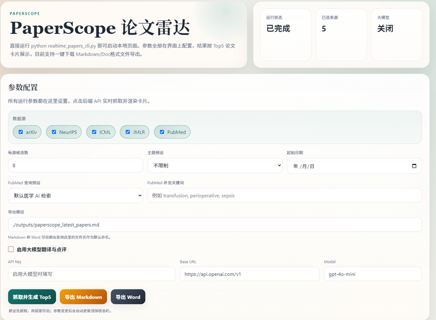The image size is (436, 320).
Task: Toggle the NeurIPS source checkbox
Action: (54, 132)
